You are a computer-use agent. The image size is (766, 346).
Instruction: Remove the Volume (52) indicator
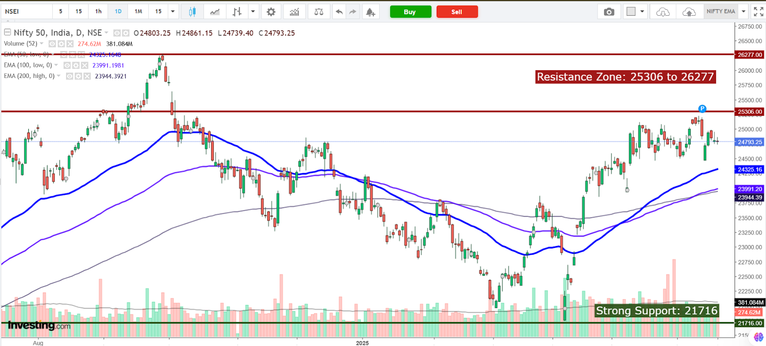click(x=70, y=44)
